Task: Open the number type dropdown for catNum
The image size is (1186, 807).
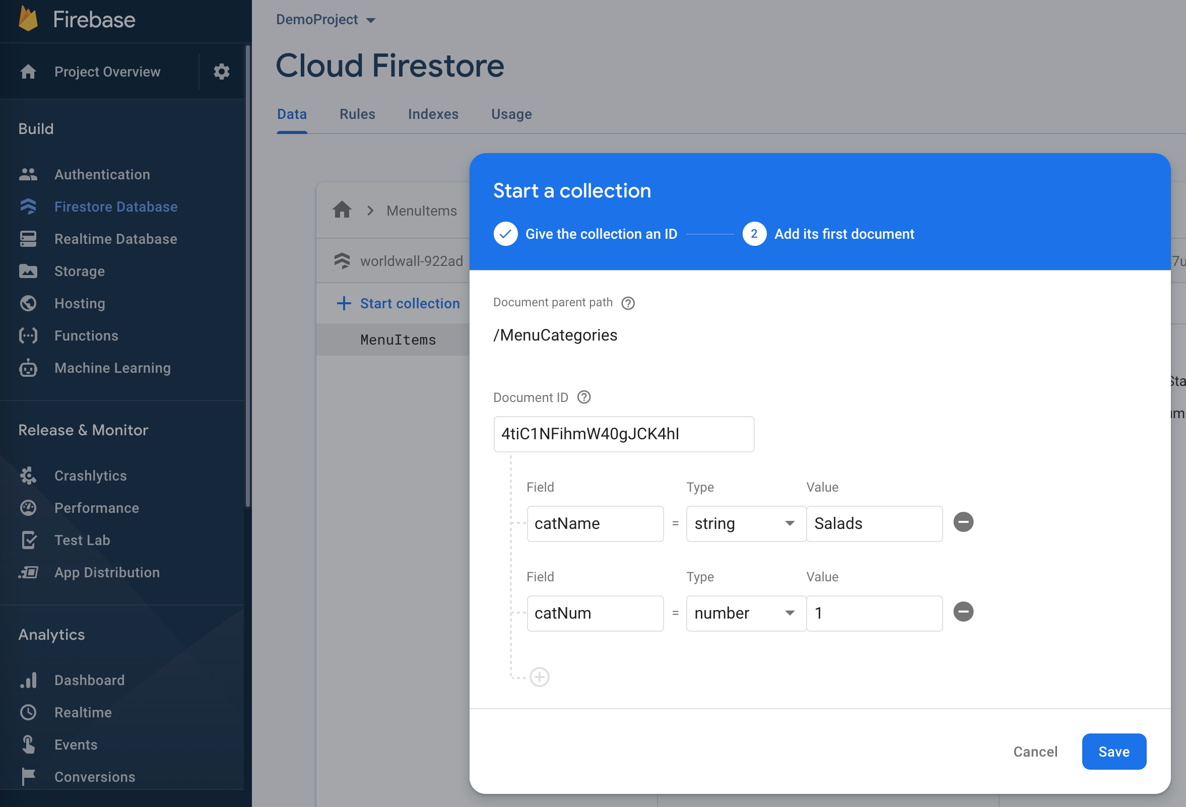Action: (x=745, y=613)
